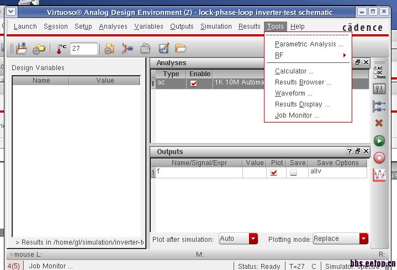This screenshot has width=397, height=270.
Task: Expand the RF submenu arrow
Action: (x=345, y=55)
